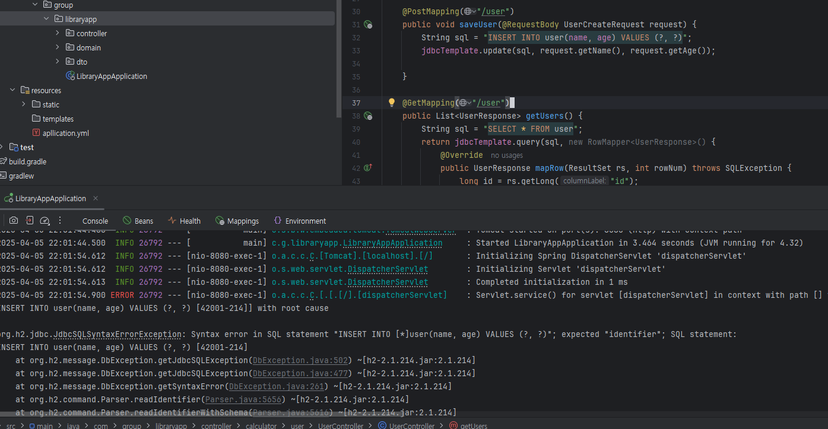Click the controller package folder icon
828x429 pixels.
tap(70, 33)
